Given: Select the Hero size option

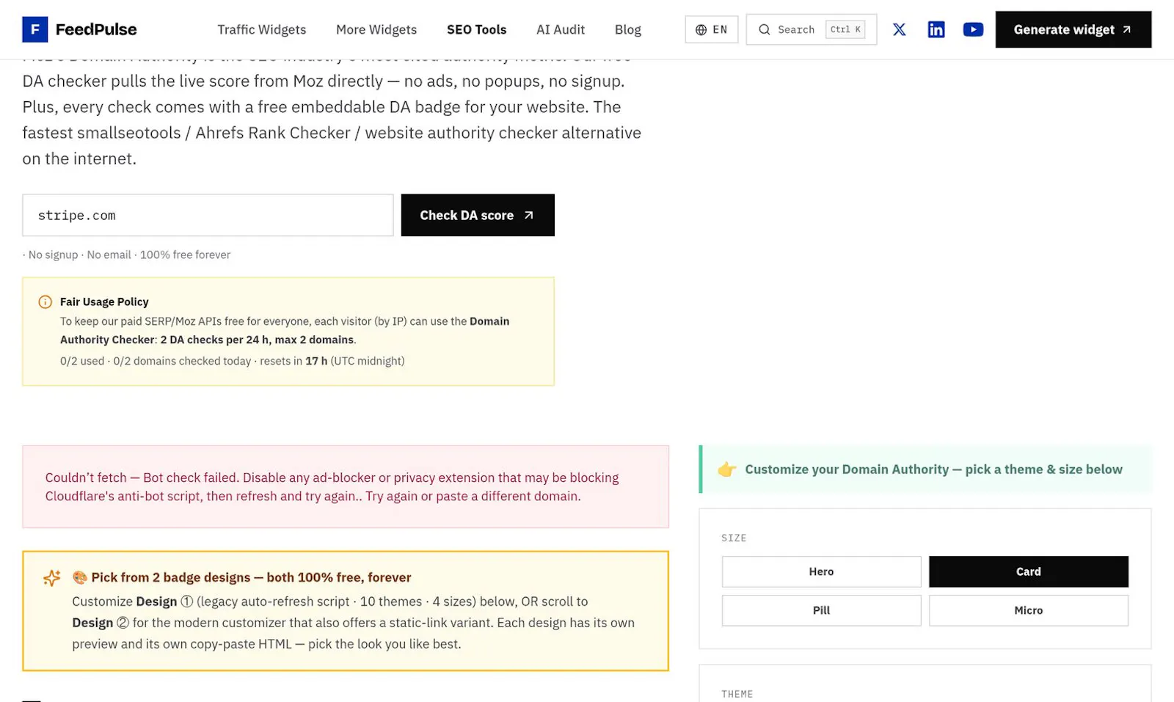Looking at the screenshot, I should pos(821,571).
